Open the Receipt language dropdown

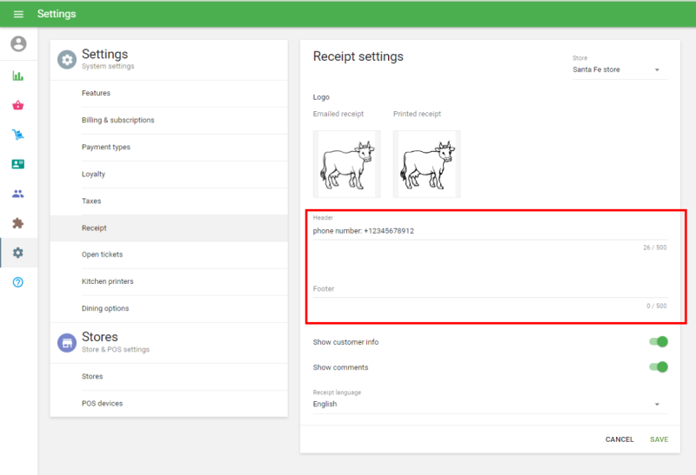coord(487,404)
